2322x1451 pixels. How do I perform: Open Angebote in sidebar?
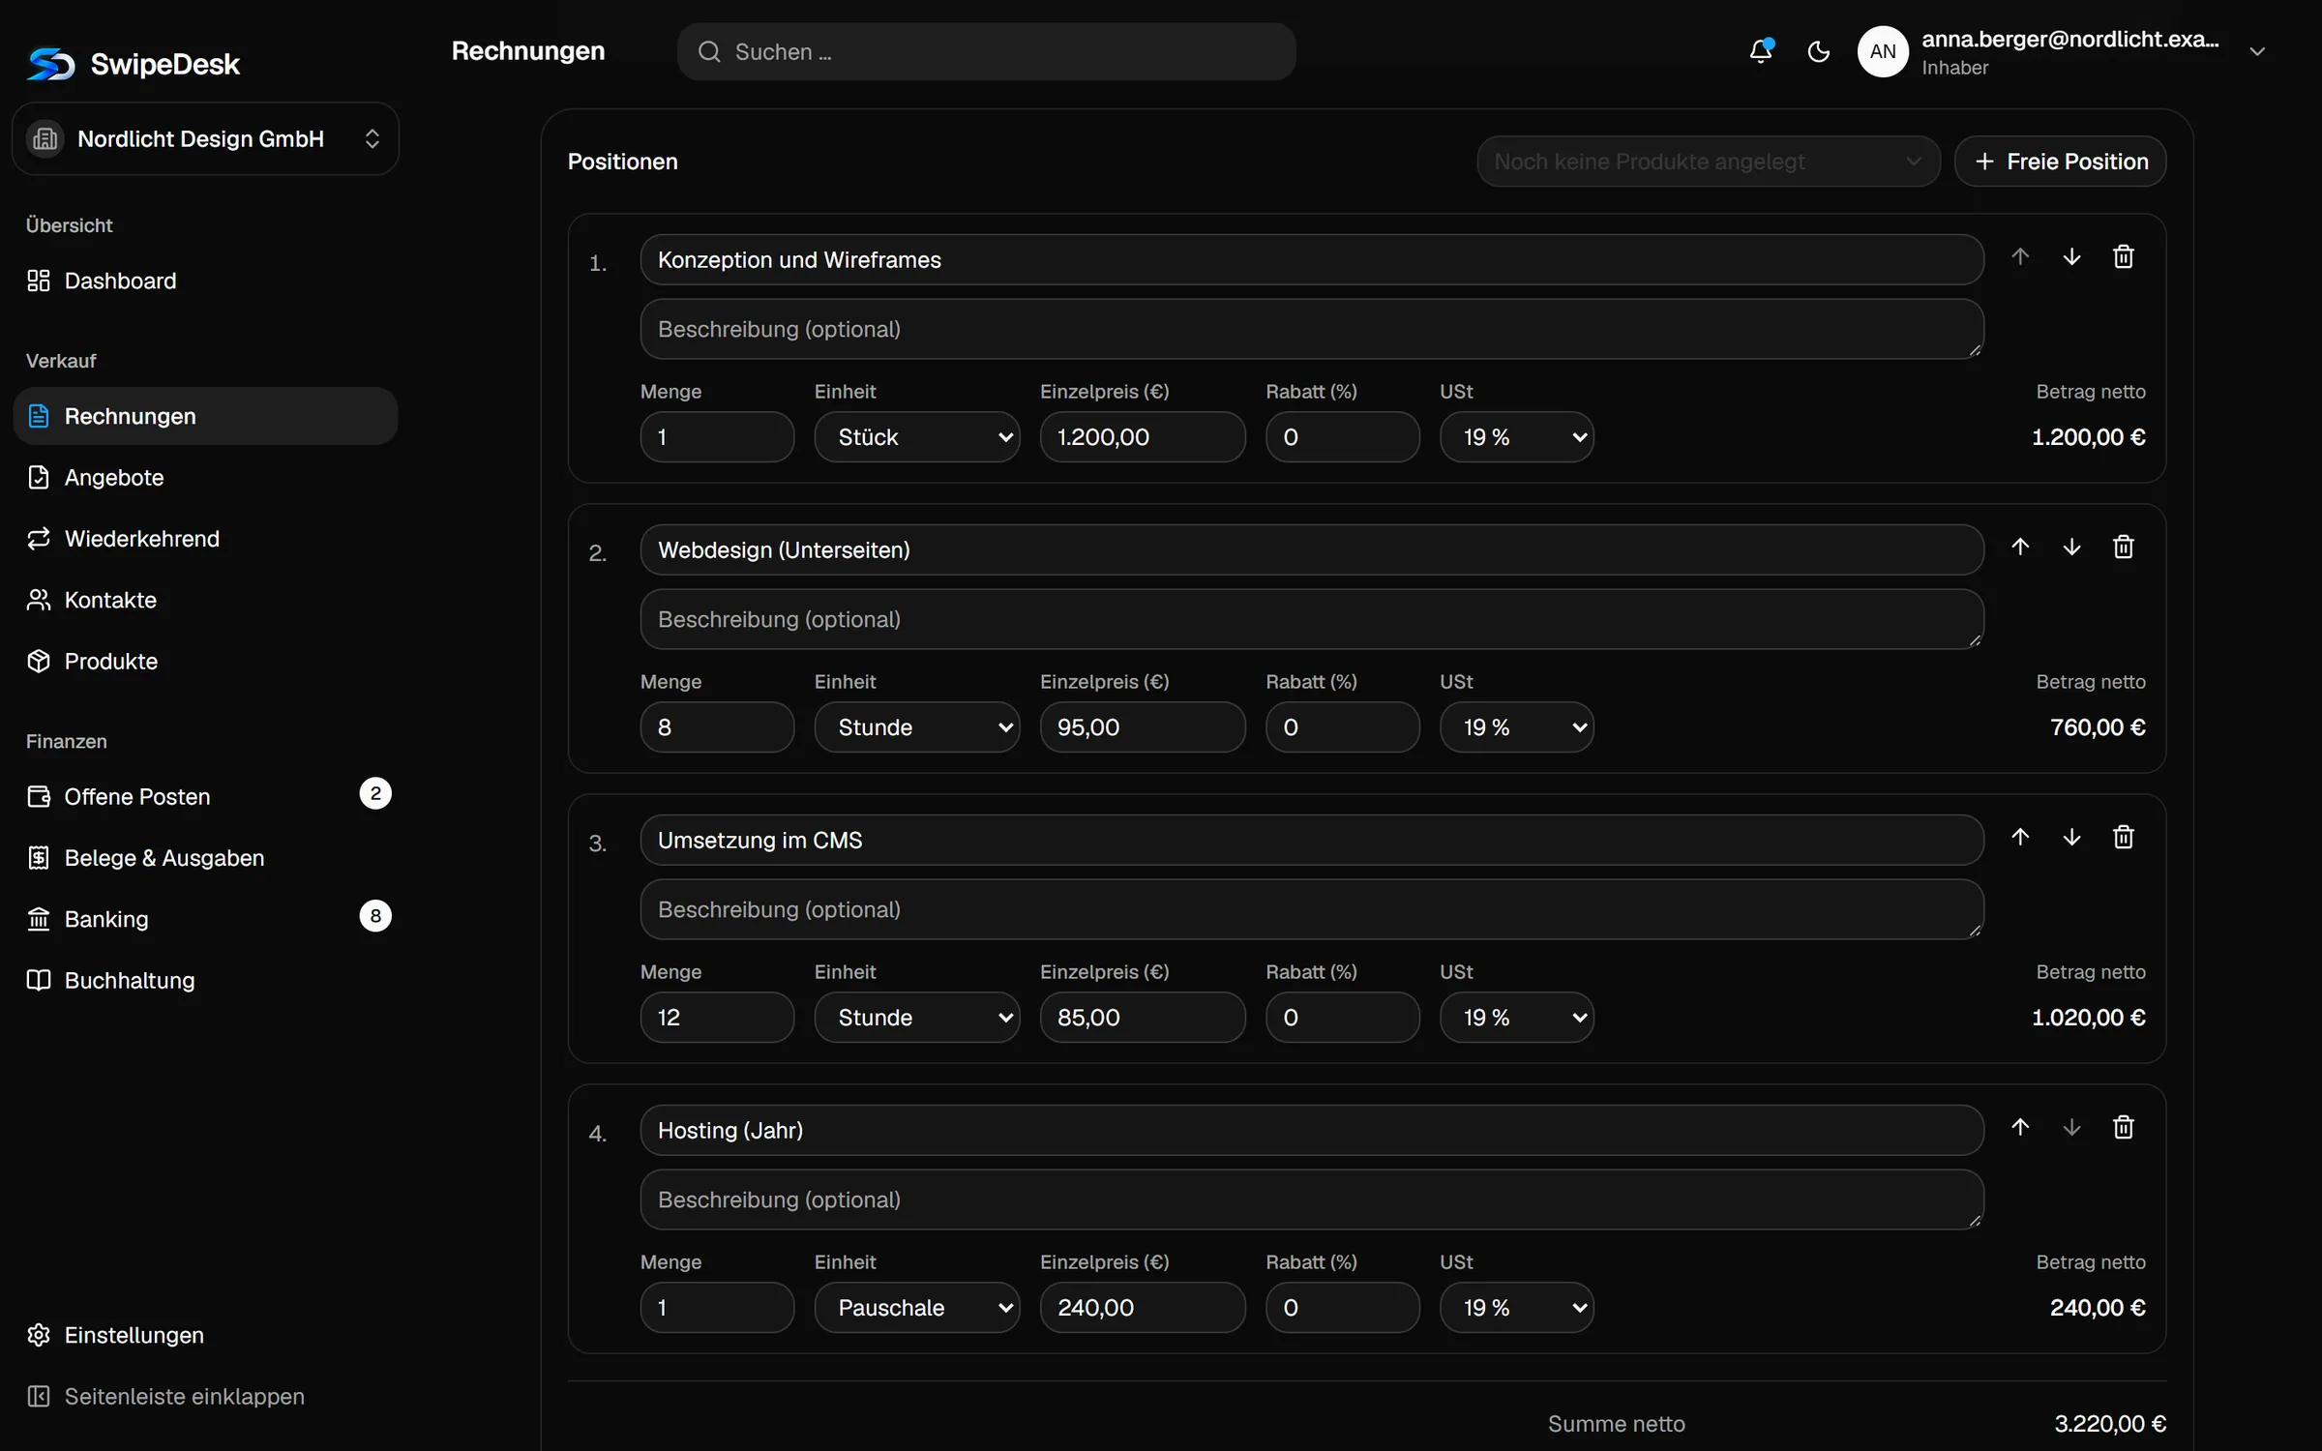click(205, 477)
